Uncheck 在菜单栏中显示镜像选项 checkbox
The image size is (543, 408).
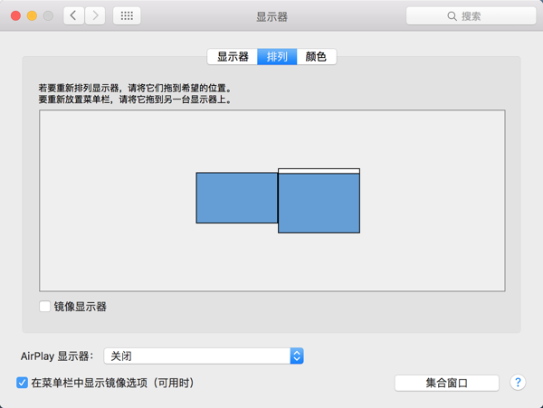tap(23, 383)
